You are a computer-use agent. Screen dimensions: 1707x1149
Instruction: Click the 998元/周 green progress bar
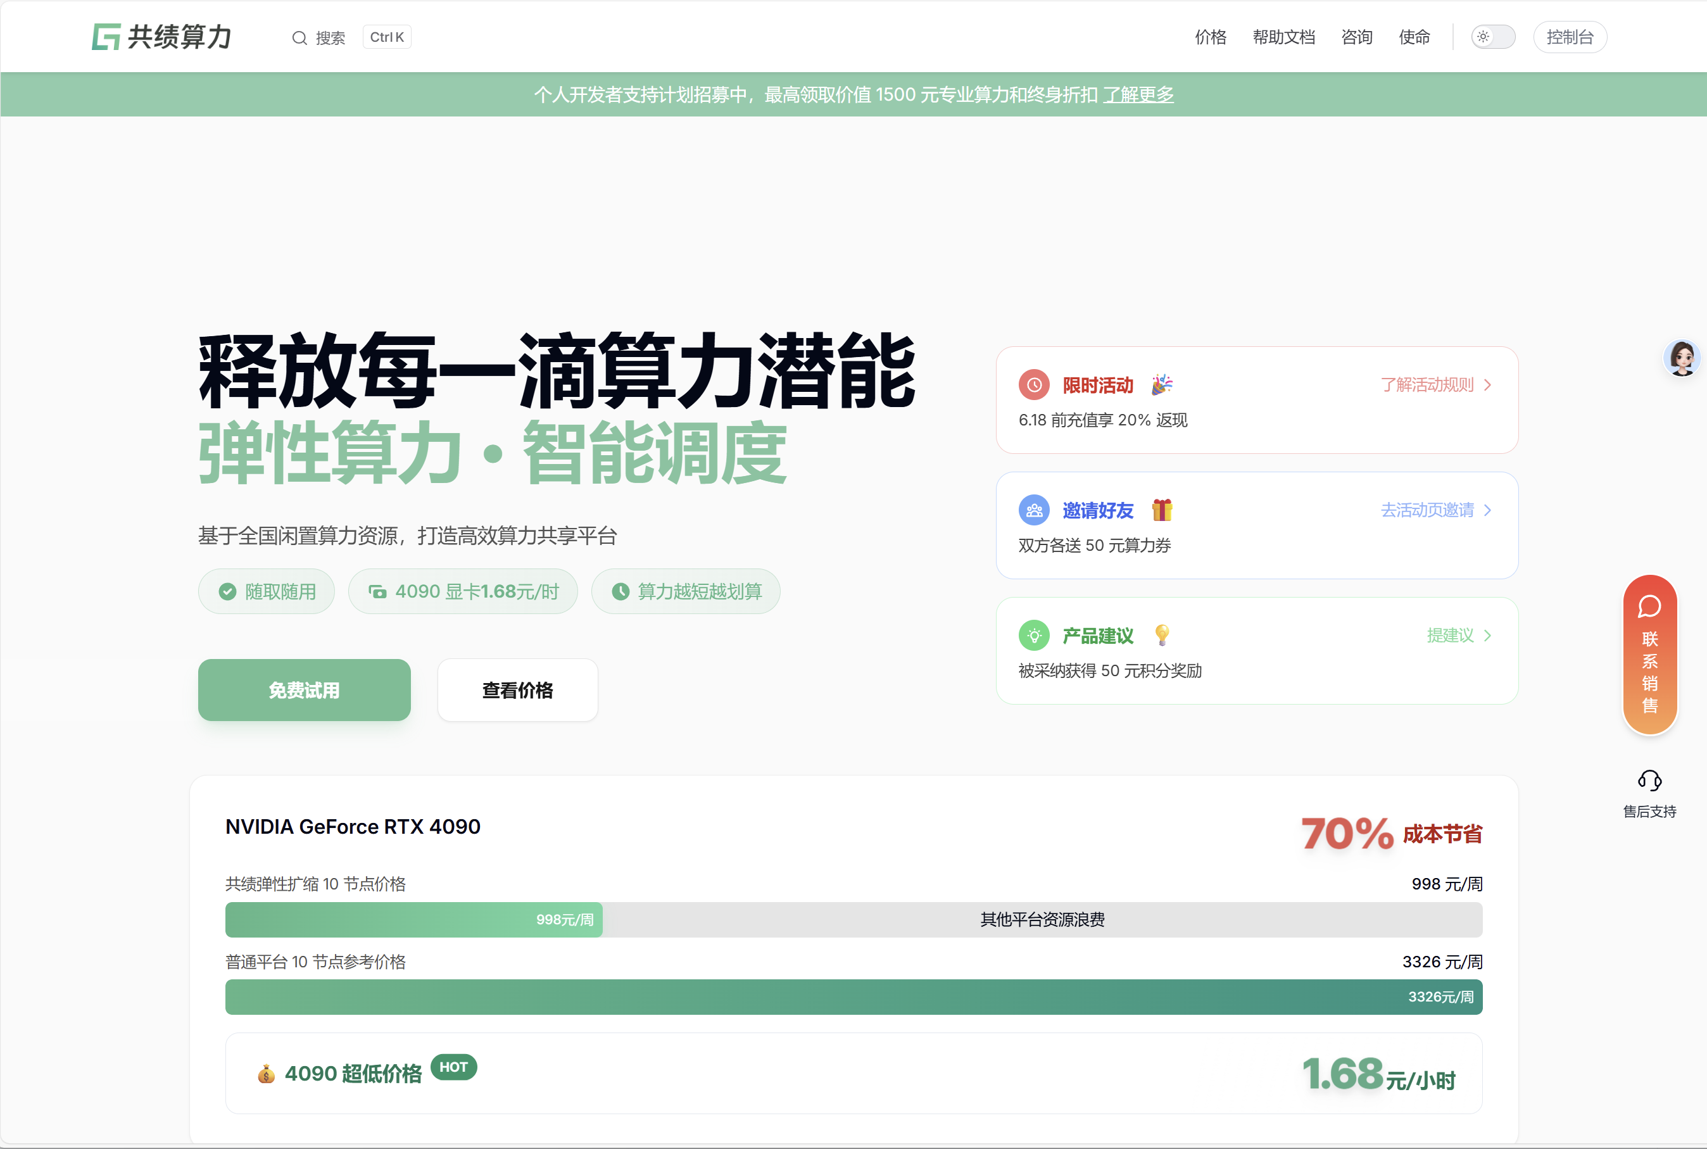[413, 920]
